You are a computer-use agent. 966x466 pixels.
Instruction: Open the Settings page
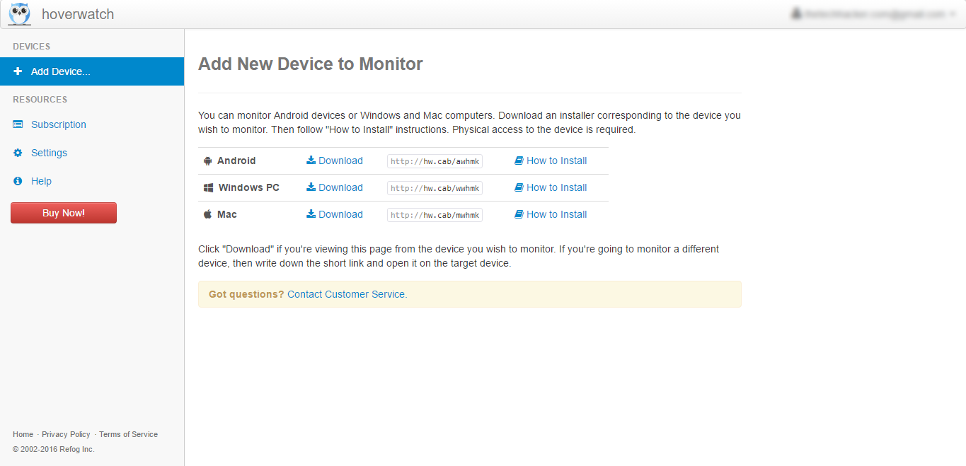tap(49, 153)
